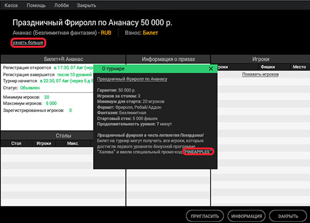310x223 pixels.
Task: Select the 'Билет+R Ананас' panel header
Action: [x=63, y=59]
